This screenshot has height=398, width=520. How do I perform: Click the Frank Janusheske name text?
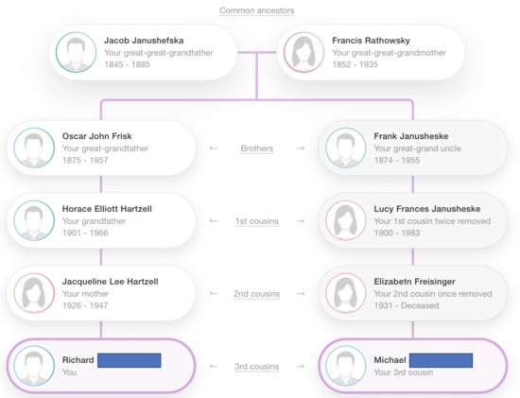click(411, 136)
